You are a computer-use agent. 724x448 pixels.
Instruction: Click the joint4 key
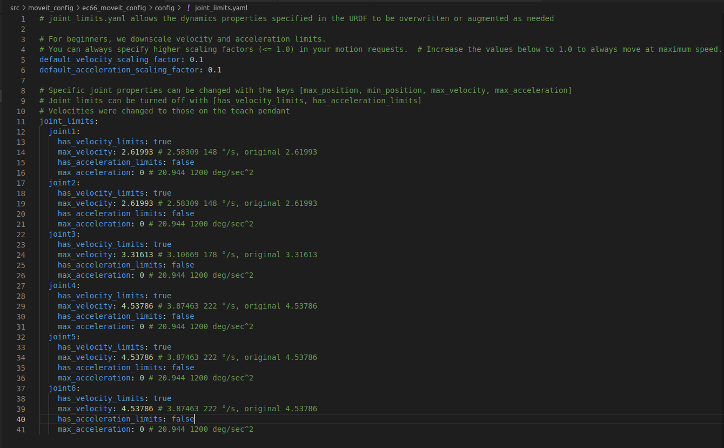62,286
